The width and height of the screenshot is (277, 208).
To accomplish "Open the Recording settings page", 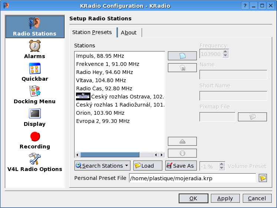I will 35,140.
